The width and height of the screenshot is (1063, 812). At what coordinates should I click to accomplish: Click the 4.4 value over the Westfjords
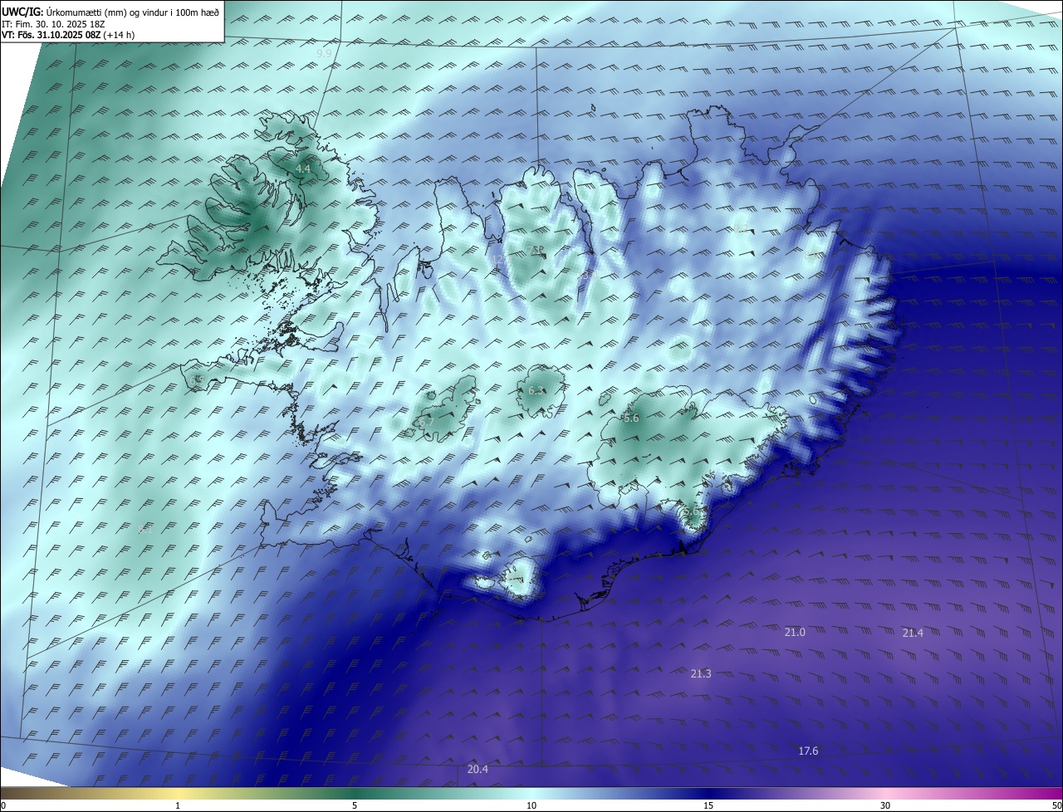[303, 169]
